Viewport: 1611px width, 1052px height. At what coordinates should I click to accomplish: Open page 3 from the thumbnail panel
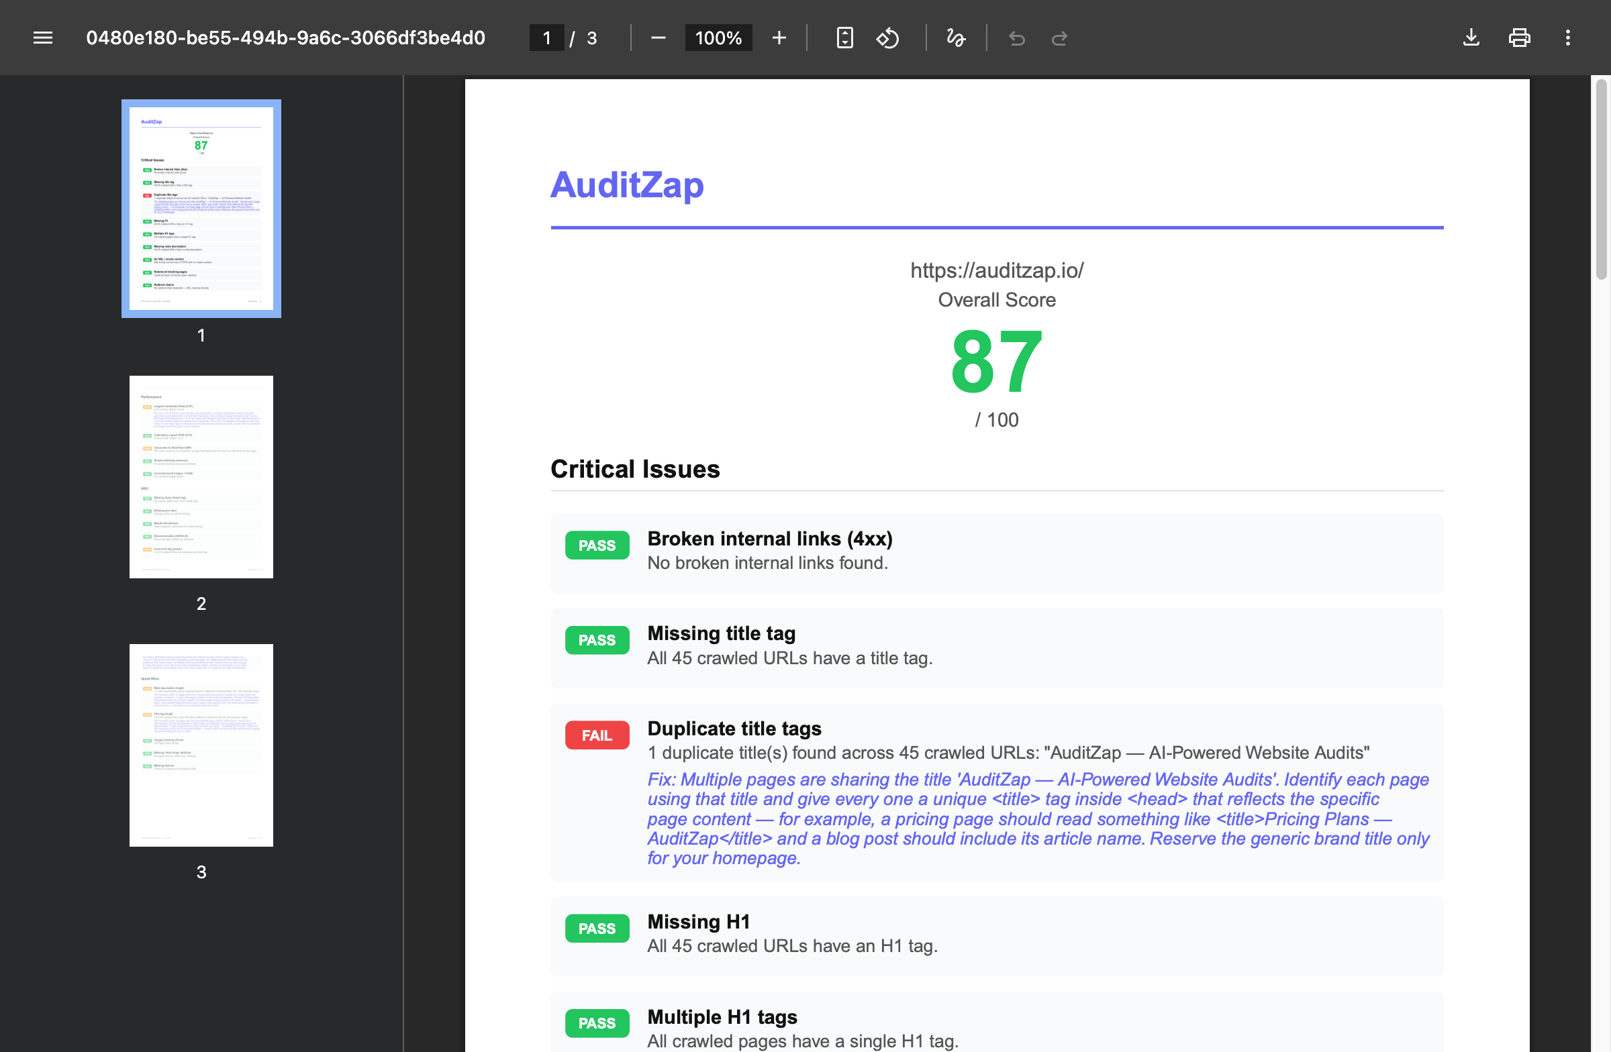pos(201,744)
